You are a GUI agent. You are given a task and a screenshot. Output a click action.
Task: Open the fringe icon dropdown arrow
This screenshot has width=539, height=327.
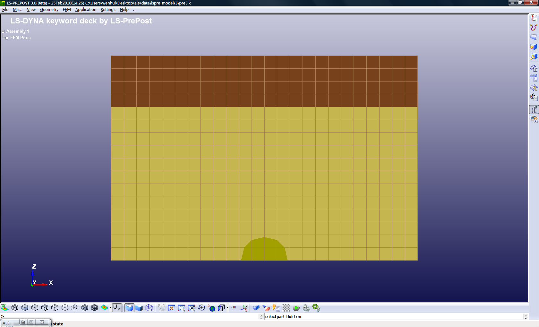click(110, 308)
